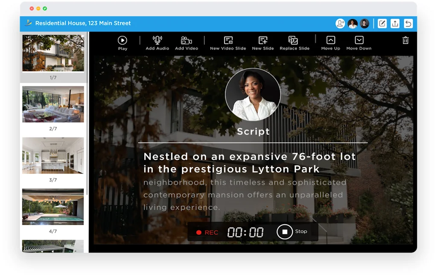Click the presenter's circular avatar above the script
Image resolution: width=437 pixels, height=277 pixels.
pyautogui.click(x=253, y=94)
